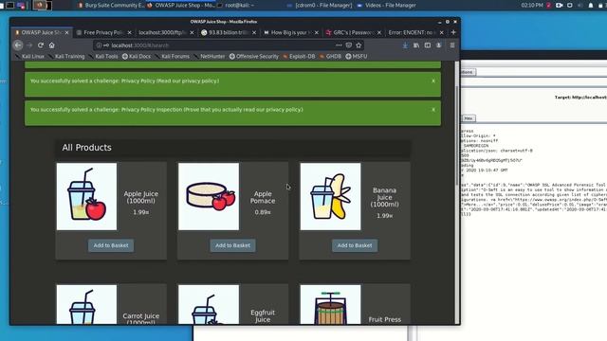Reload the Juice Shop page

[x=41, y=45]
